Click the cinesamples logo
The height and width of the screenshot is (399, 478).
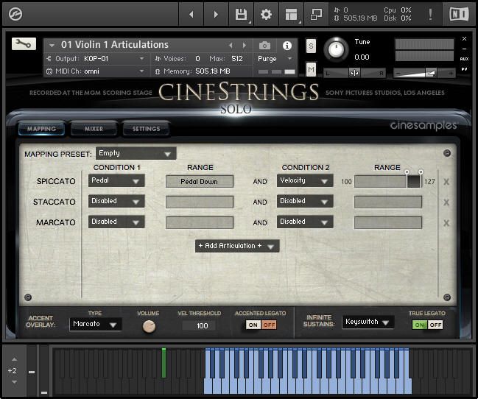coord(423,125)
